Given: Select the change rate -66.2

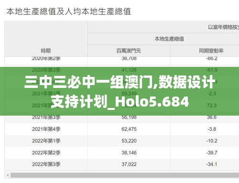Looking at the screenshot, I should (212, 58).
